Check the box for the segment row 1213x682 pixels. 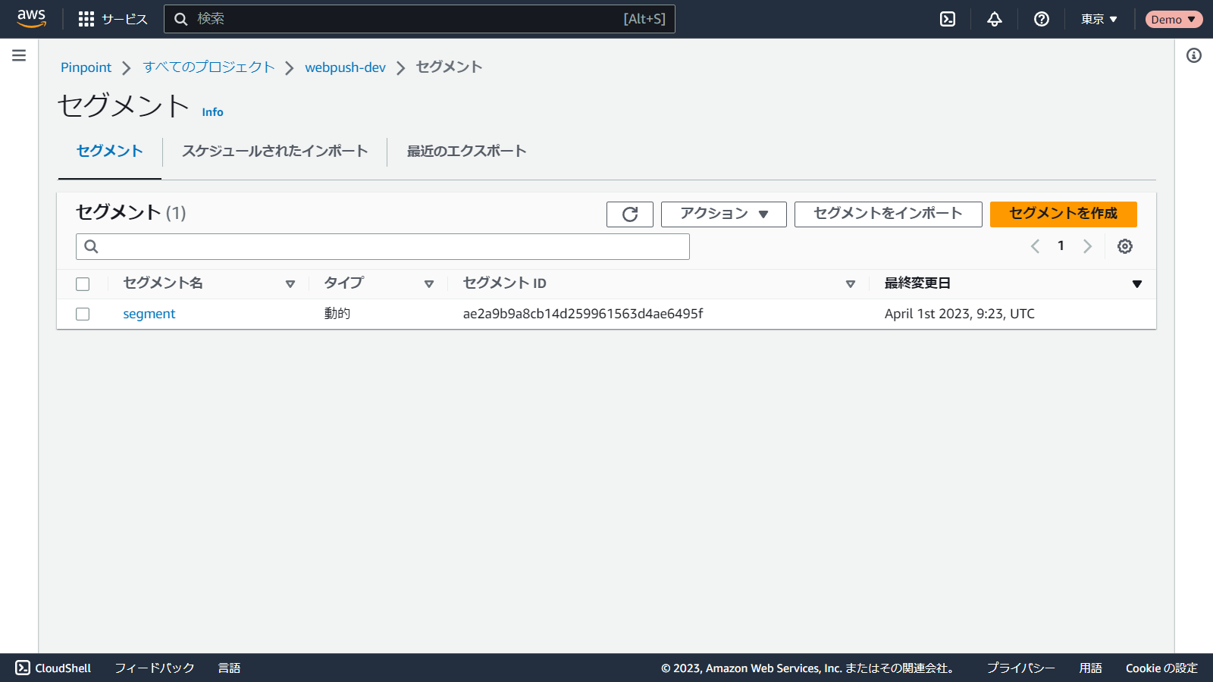(83, 314)
